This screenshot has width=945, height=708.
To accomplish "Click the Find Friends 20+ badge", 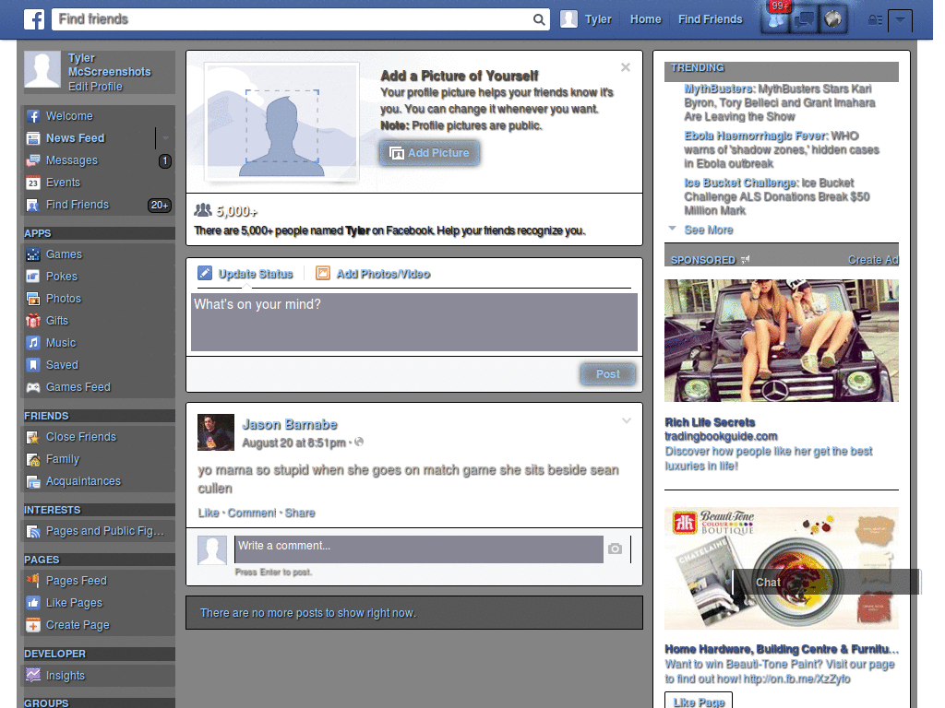I will pos(160,206).
